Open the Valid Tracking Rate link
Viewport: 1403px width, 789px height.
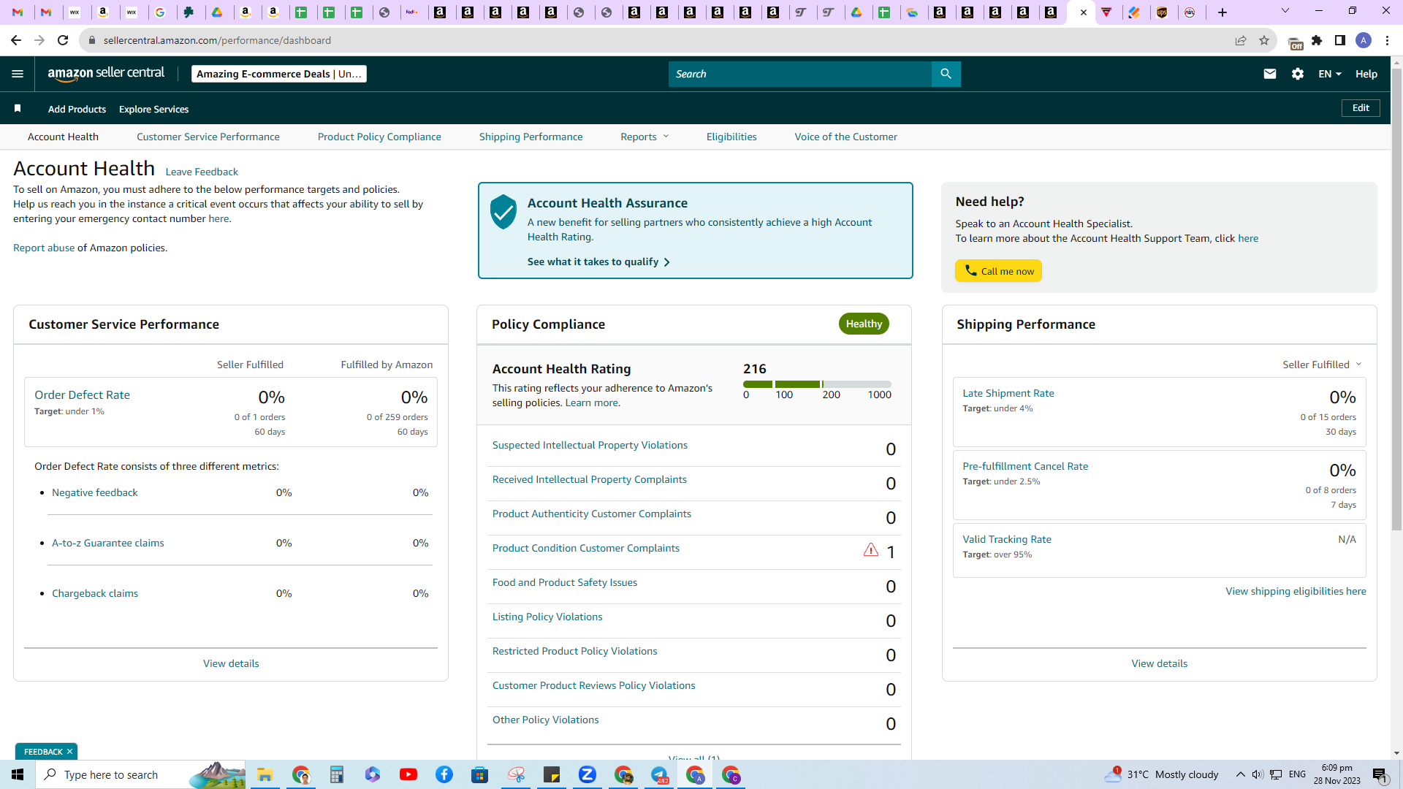point(1007,539)
